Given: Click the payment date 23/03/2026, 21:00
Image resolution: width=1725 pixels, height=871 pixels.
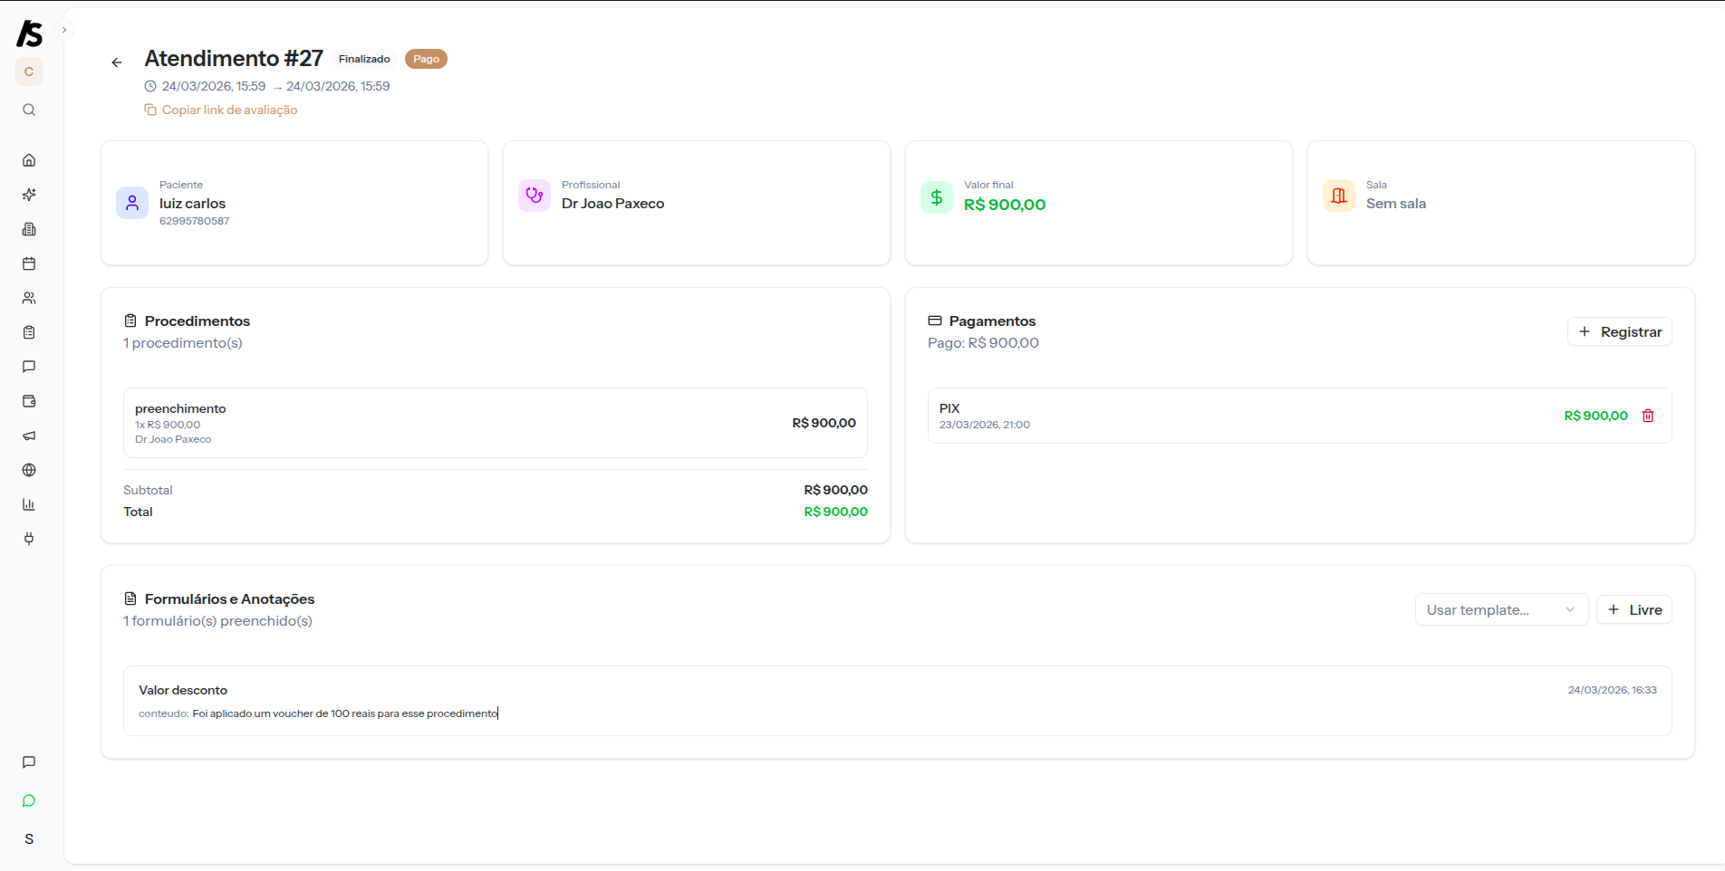Looking at the screenshot, I should point(985,425).
